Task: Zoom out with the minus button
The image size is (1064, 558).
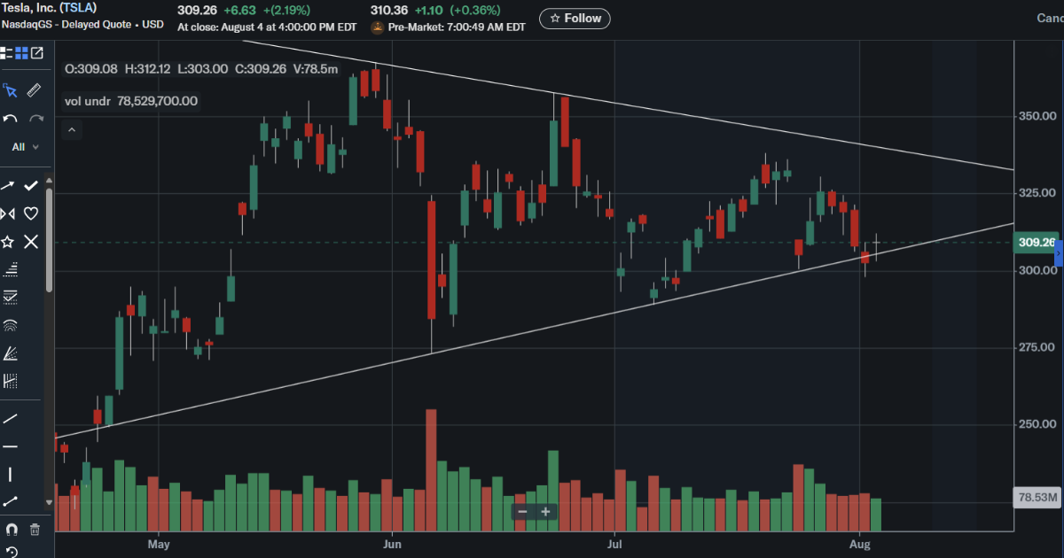Action: coord(523,512)
